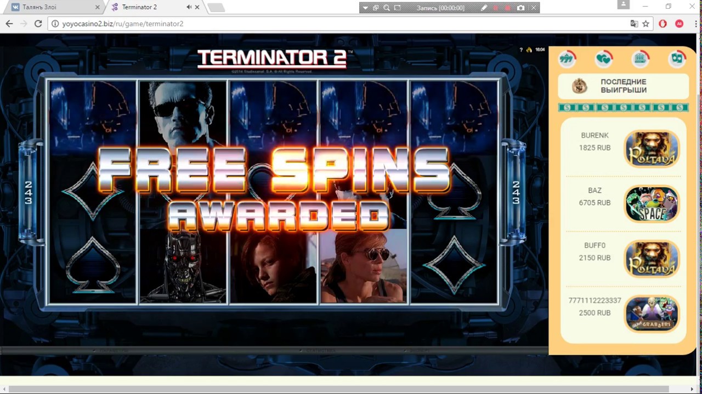The width and height of the screenshot is (702, 394).
Task: Click the 2500 RUB win amount
Action: pyautogui.click(x=595, y=313)
